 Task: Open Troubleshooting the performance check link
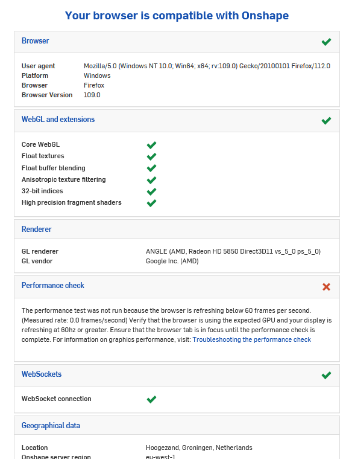[252, 339]
